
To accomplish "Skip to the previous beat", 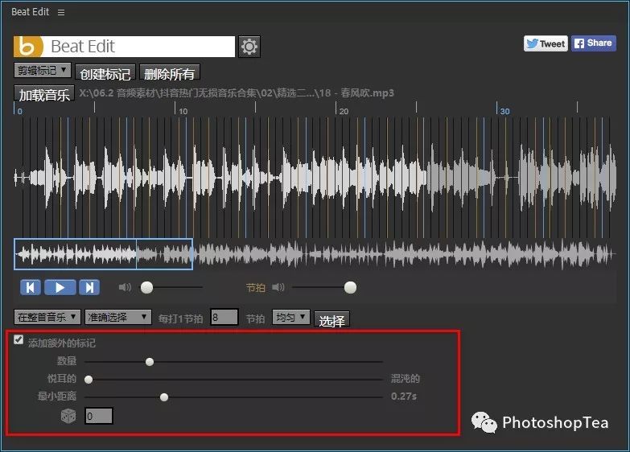I will tap(30, 287).
